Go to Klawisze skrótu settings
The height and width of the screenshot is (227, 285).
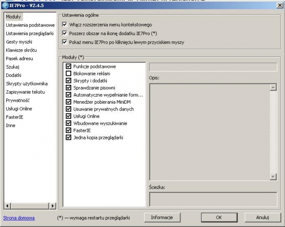pyautogui.click(x=21, y=50)
